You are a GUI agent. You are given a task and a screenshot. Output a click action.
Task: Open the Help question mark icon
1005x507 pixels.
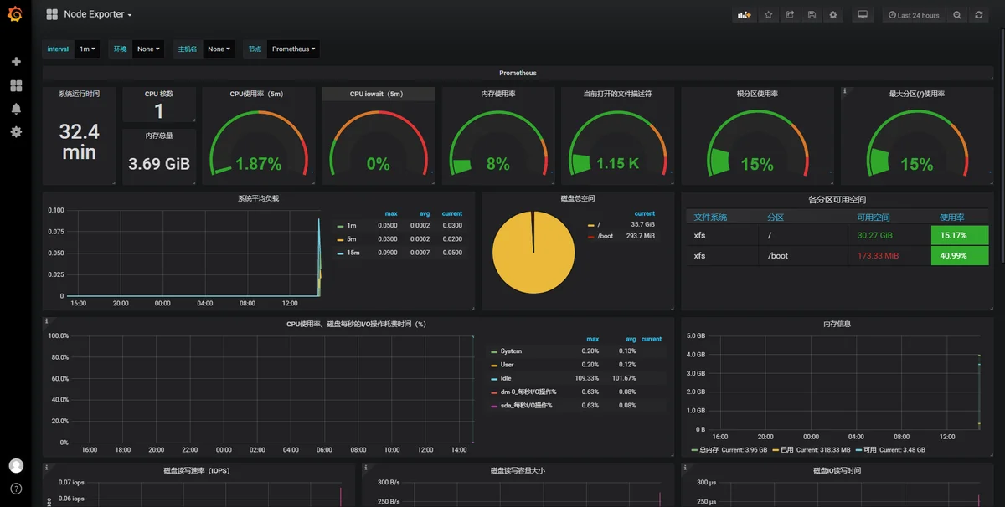pos(16,489)
